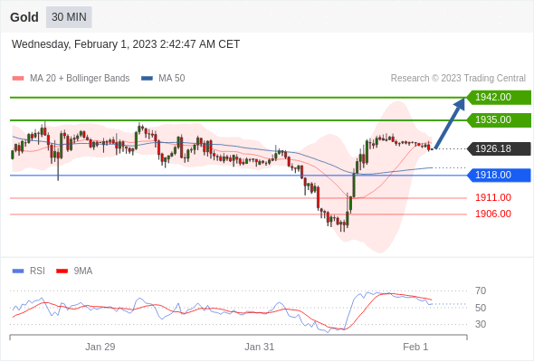Click the MA 50 blue legend swatch
Viewport: 534px width, 362px height.
click(x=147, y=79)
